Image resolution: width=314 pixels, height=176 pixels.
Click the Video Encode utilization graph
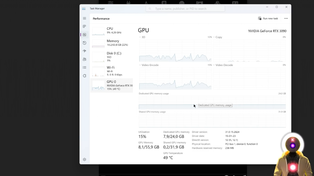tap(175, 79)
